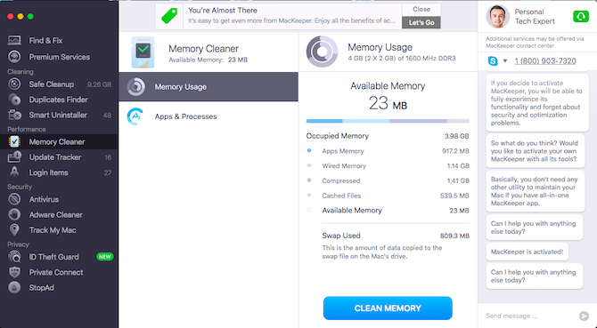597x328 pixels.
Task: Focus the Send message input field
Action: (x=530, y=316)
